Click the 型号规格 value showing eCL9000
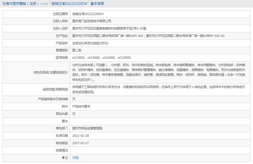The image size is (253, 164). pyautogui.click(x=102, y=57)
